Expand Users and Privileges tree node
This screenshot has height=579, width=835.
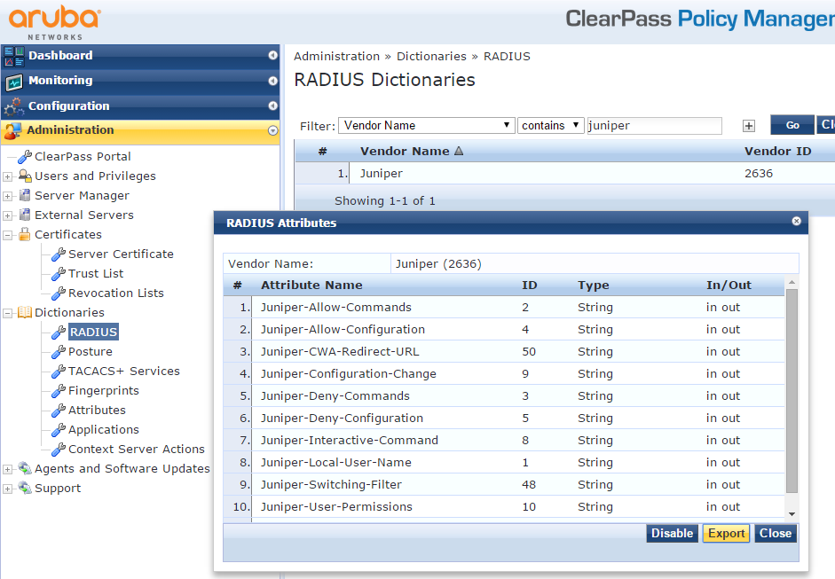[7, 176]
